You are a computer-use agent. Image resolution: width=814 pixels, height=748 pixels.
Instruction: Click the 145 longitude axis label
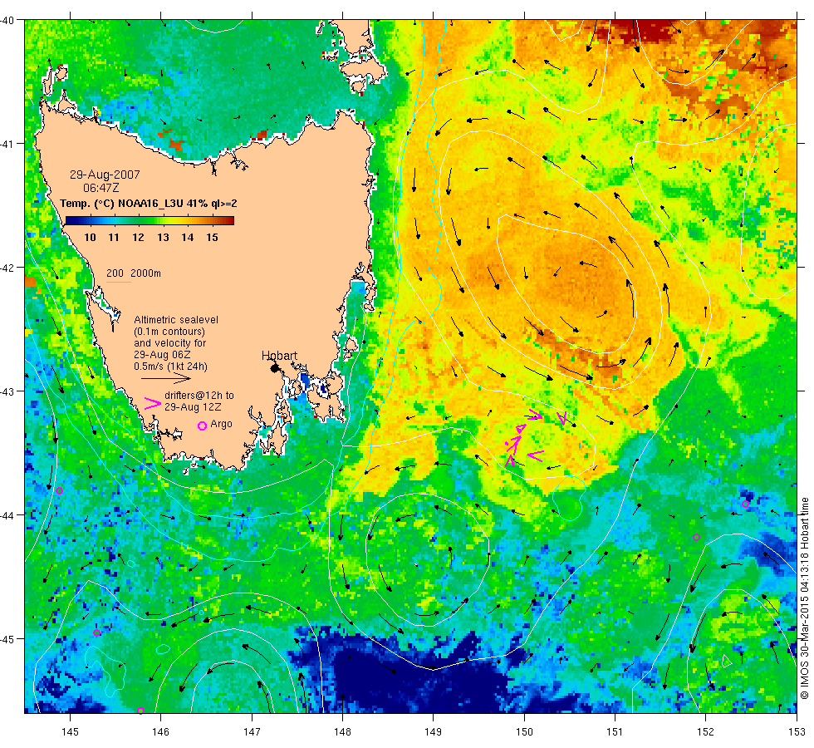pos(70,732)
